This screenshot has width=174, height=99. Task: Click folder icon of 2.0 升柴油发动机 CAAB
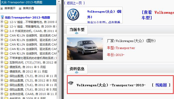6,31
